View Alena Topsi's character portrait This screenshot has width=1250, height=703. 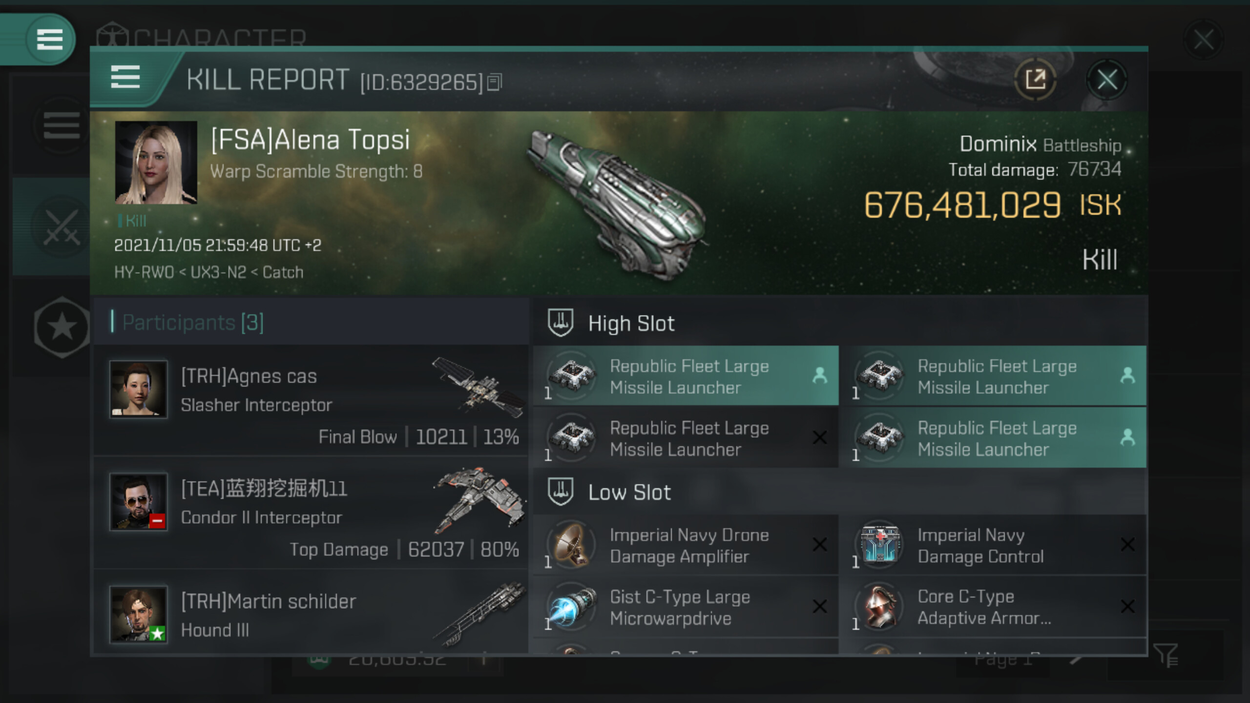156,162
